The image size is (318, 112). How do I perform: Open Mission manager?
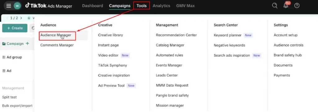[170, 105]
